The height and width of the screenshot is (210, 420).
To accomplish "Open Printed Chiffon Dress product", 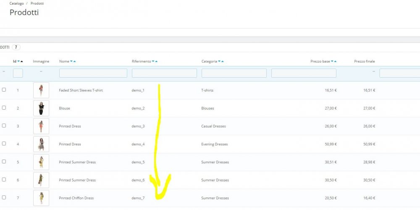I will (76, 198).
